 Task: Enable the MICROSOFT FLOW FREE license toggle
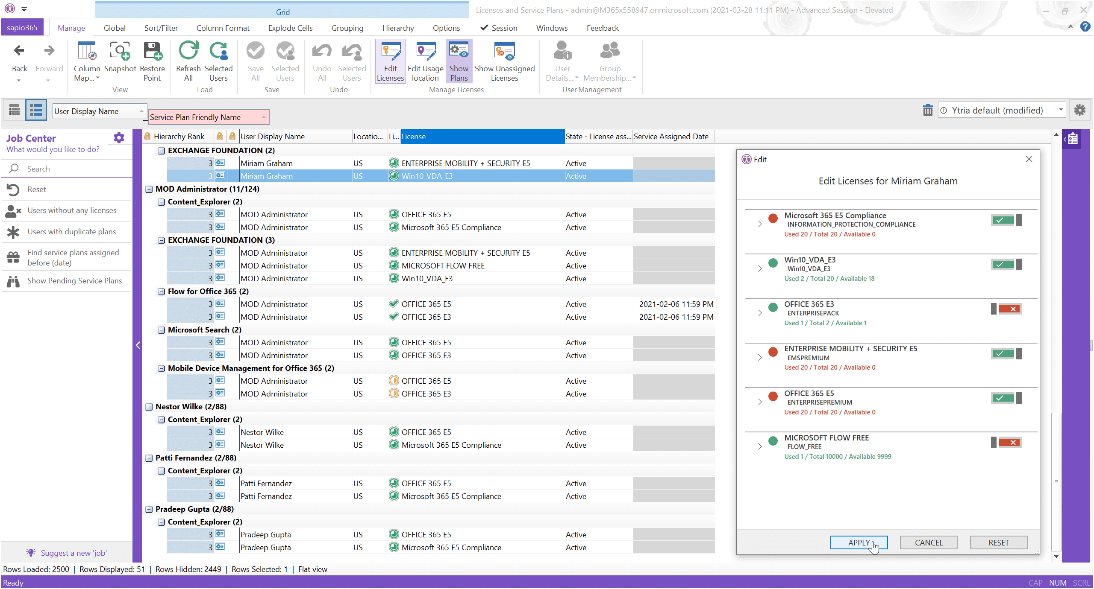tap(1006, 443)
